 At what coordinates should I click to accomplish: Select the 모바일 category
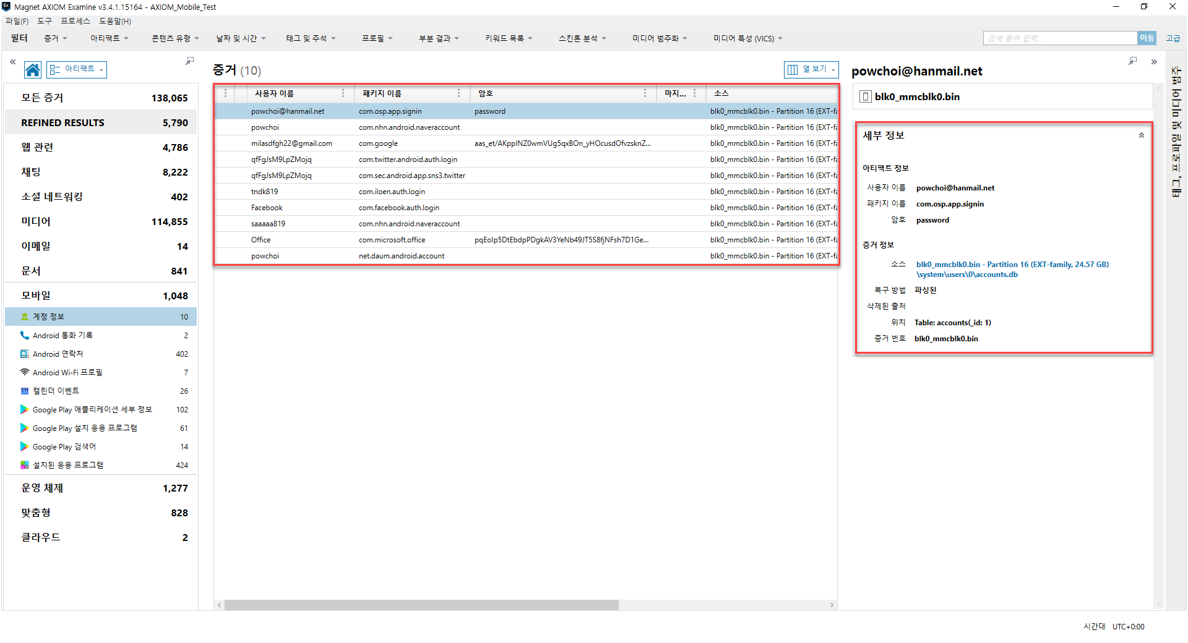coord(101,296)
